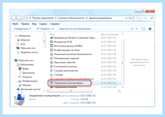Click the Видео library icon
Screen dimensions: 165x117
pyautogui.click(x=20, y=69)
